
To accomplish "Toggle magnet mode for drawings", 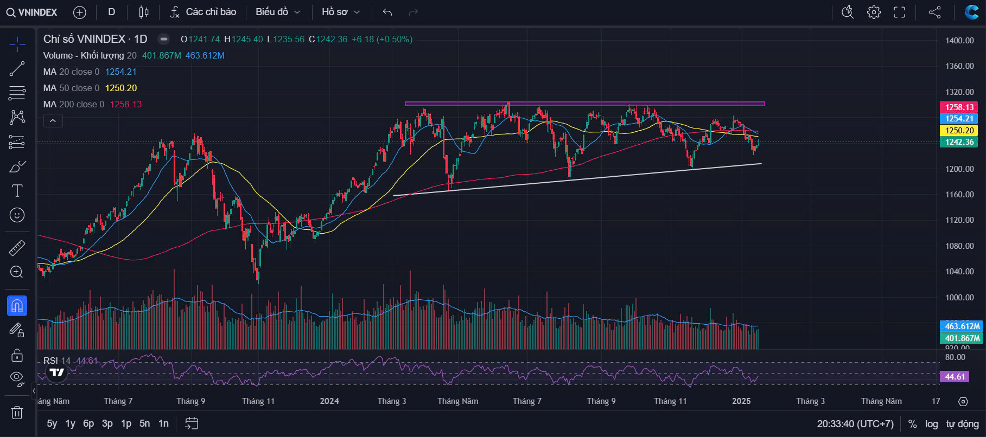I will (17, 306).
